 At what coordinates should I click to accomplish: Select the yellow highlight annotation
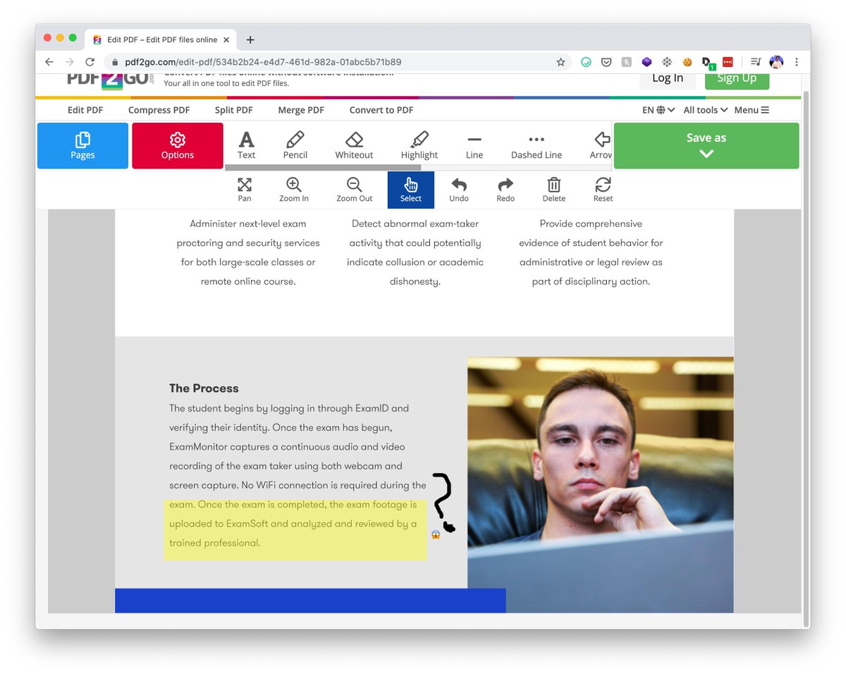click(295, 530)
